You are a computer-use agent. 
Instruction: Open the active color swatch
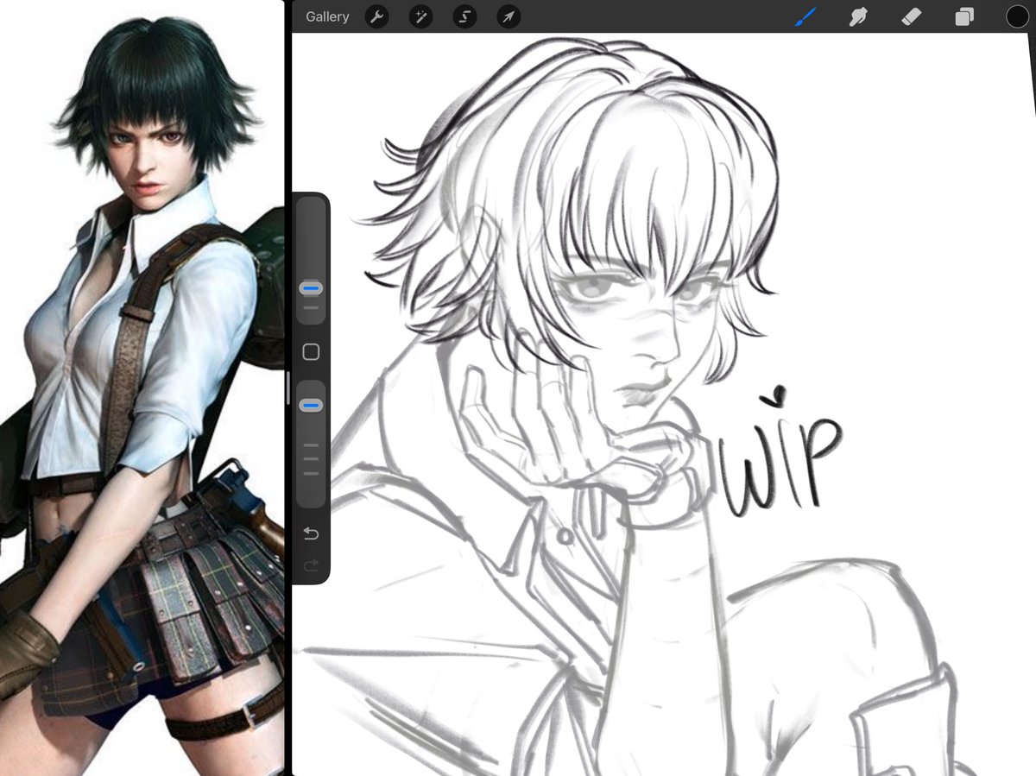click(1017, 16)
